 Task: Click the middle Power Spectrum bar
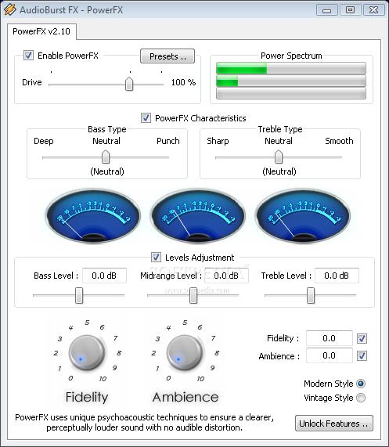(291, 81)
